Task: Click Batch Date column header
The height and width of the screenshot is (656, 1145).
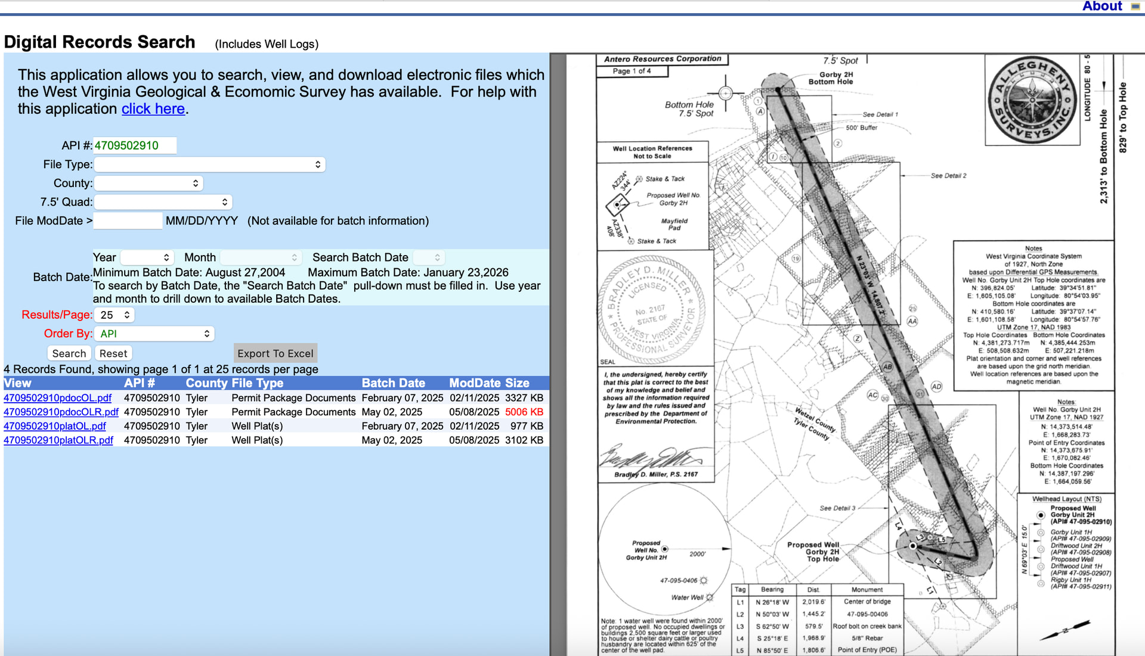Action: [x=393, y=383]
